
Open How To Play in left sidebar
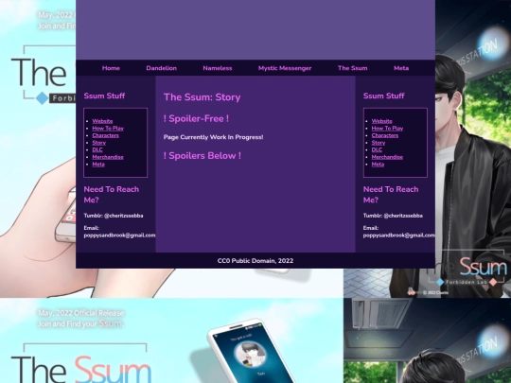tap(108, 129)
